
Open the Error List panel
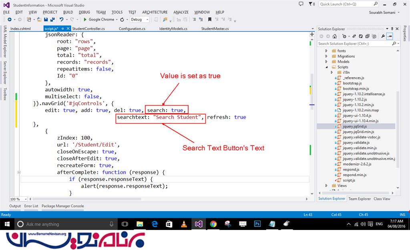click(x=30, y=206)
